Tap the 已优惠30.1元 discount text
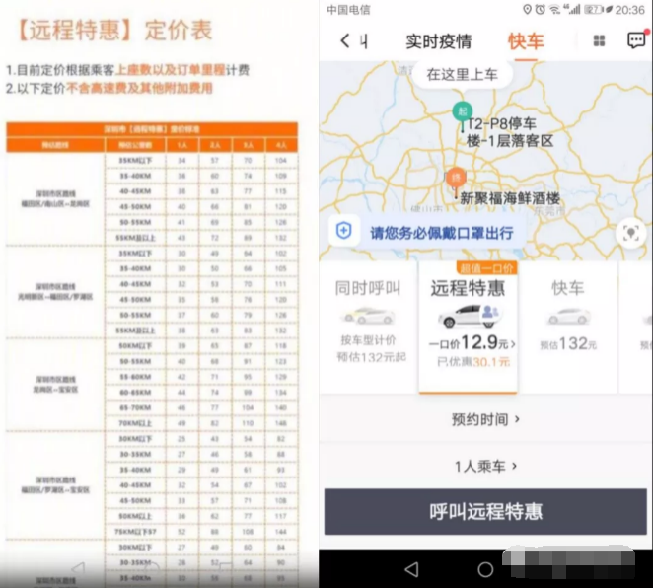 coord(473,361)
